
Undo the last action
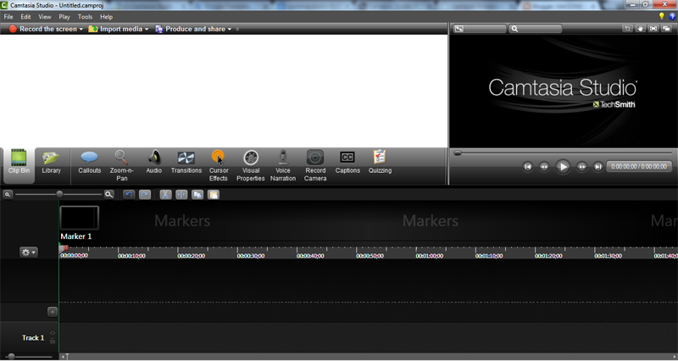[x=129, y=195]
